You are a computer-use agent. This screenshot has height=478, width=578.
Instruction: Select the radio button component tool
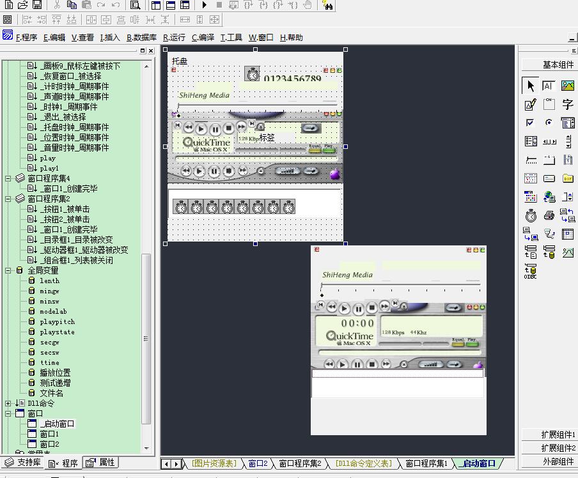click(x=549, y=123)
